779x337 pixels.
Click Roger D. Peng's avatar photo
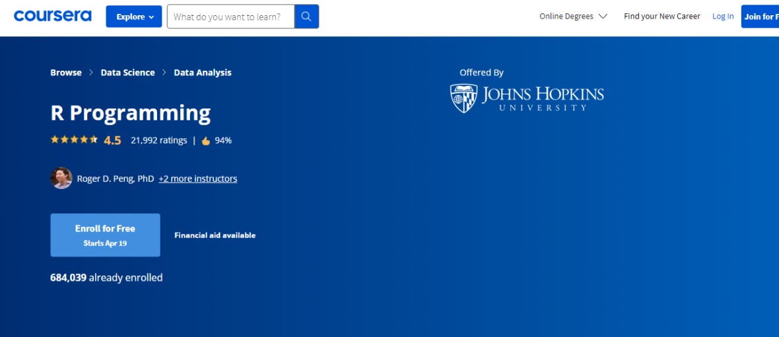click(61, 178)
